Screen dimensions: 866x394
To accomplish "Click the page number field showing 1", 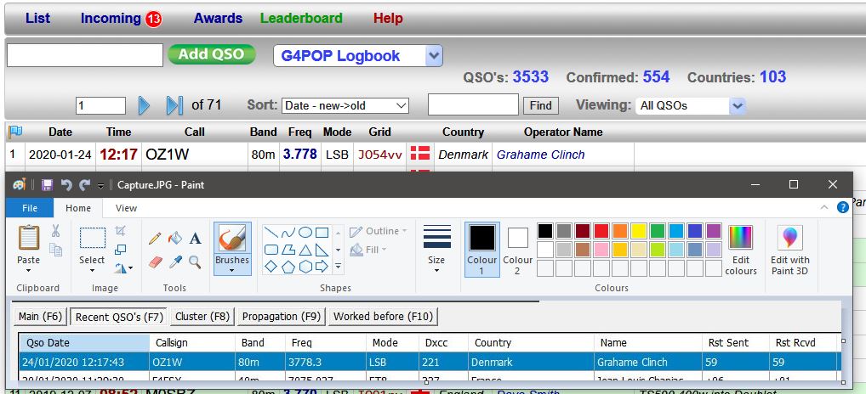I will coord(100,105).
